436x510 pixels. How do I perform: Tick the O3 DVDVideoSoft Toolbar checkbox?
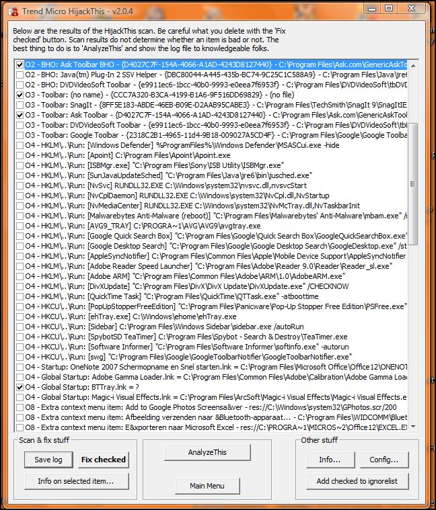pos(20,125)
